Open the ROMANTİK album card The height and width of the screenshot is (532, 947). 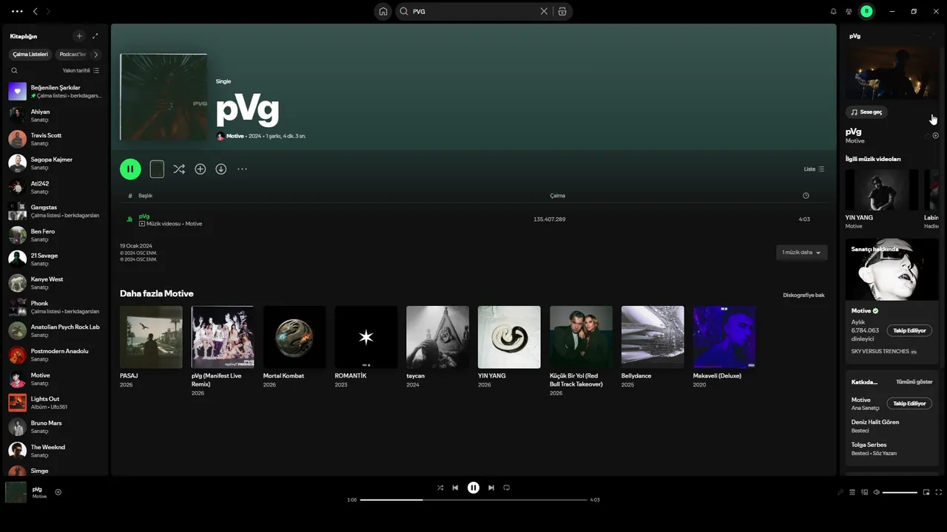[x=366, y=348]
